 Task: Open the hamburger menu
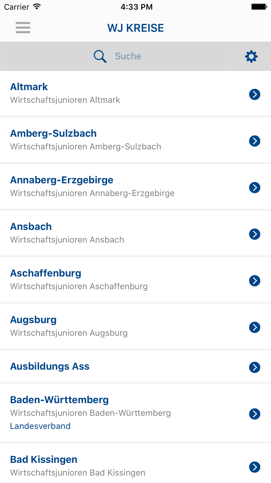click(x=23, y=28)
